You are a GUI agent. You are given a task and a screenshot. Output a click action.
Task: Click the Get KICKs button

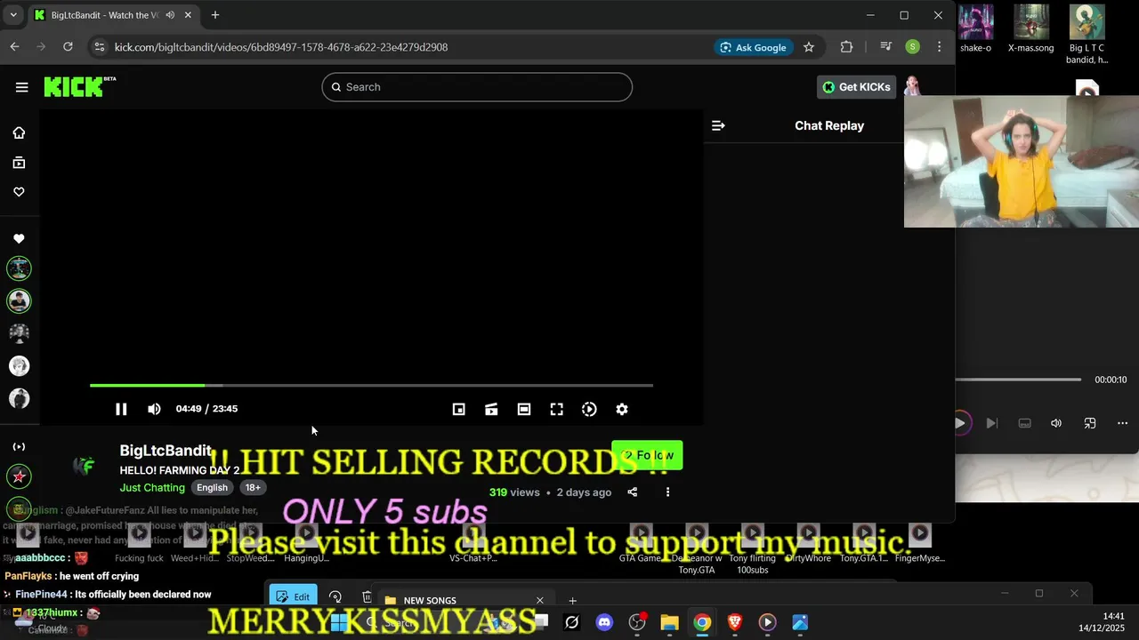click(x=856, y=87)
